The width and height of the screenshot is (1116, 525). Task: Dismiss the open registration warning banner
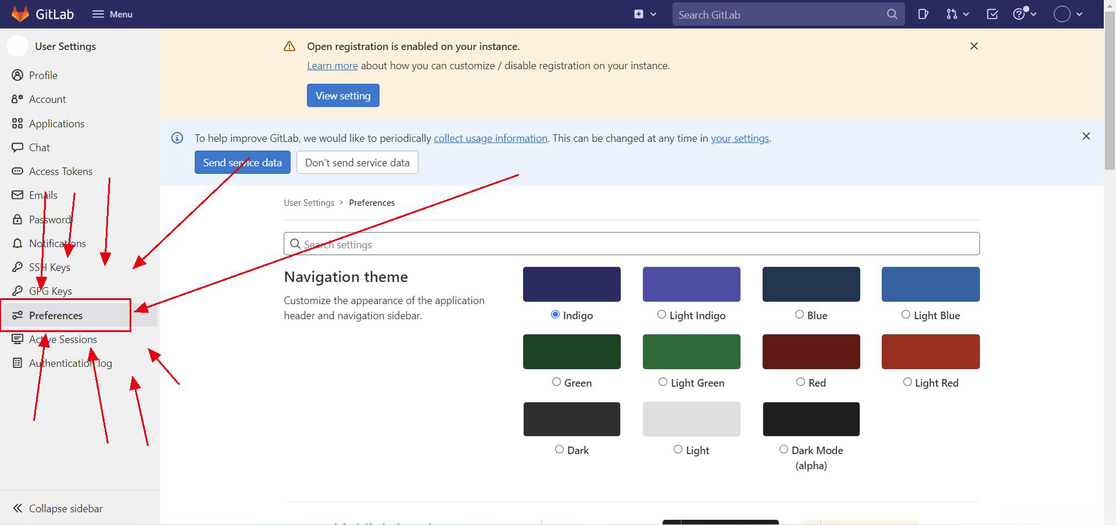click(974, 46)
